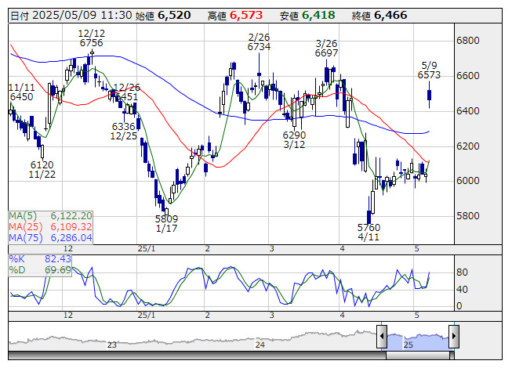Click the 12/26 6451 label
This screenshot has width=512, height=368.
point(127,92)
